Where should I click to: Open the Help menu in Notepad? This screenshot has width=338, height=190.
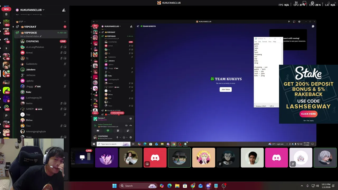click(274, 42)
